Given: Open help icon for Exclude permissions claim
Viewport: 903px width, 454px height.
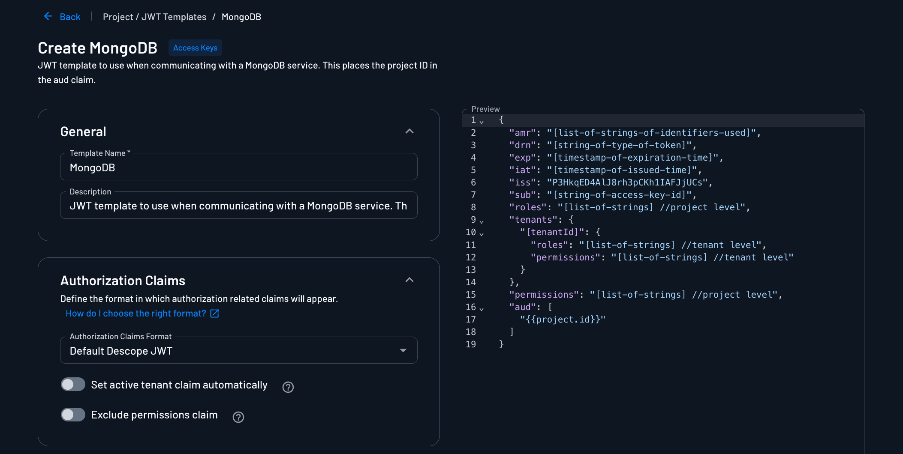Looking at the screenshot, I should pyautogui.click(x=238, y=417).
